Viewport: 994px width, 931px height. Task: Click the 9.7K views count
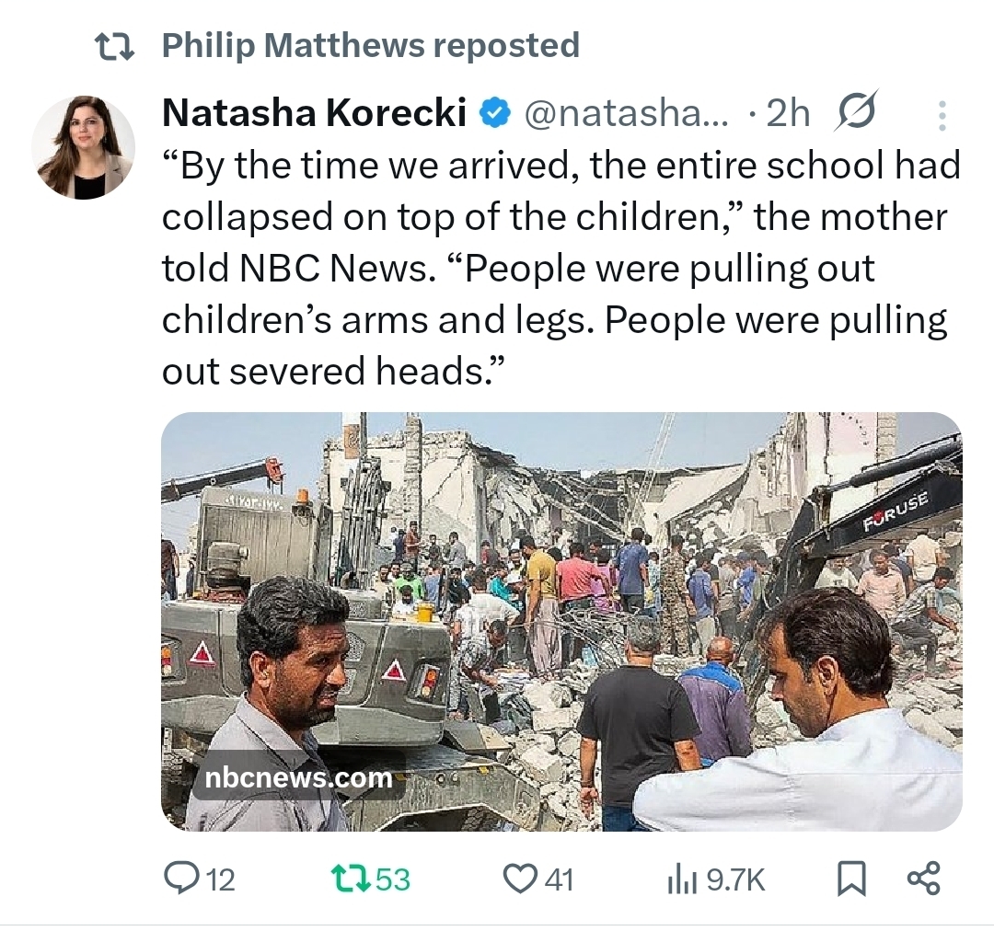(735, 880)
